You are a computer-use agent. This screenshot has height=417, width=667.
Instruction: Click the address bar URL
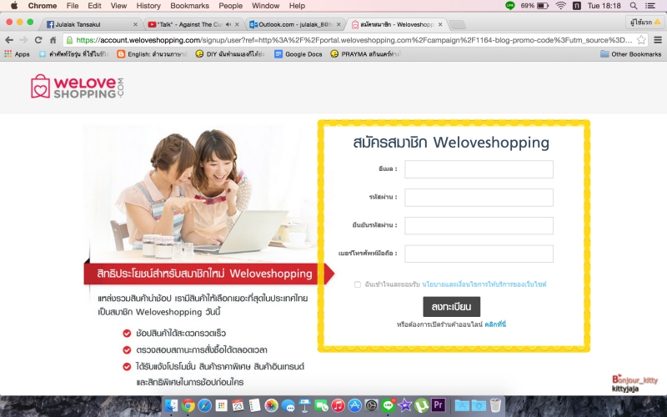click(x=354, y=40)
